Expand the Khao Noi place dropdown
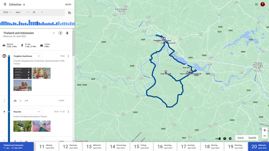The width and height of the screenshot is (269, 151). click(x=39, y=112)
